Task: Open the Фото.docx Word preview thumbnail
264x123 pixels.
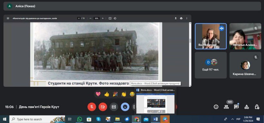Action: (155, 103)
